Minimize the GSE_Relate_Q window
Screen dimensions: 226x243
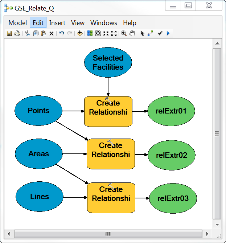[173, 6]
